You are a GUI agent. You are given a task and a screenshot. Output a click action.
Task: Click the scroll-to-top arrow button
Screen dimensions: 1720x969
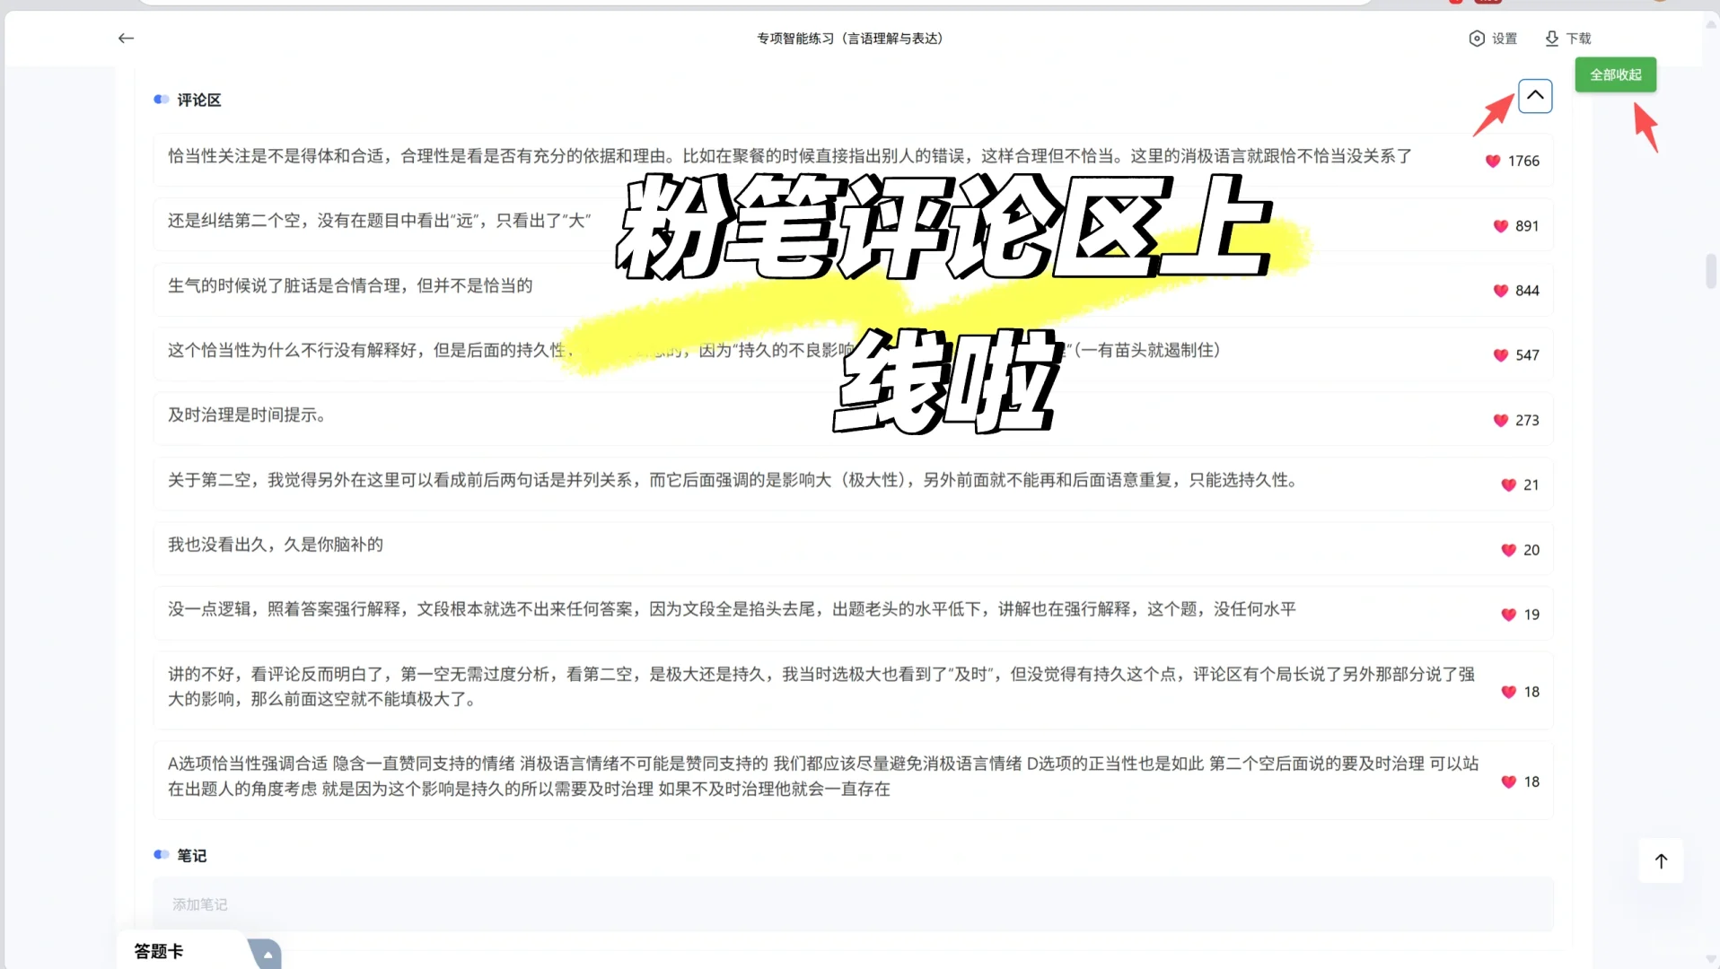tap(1662, 860)
